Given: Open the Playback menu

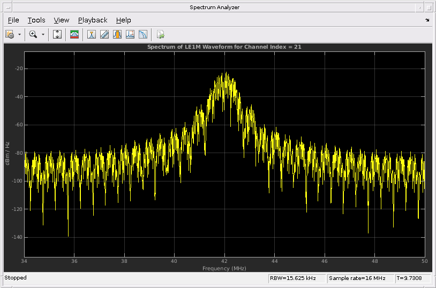Looking at the screenshot, I should click(93, 20).
